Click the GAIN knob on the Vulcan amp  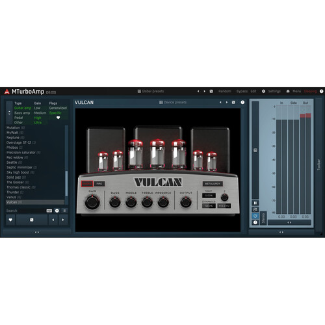tap(92, 202)
